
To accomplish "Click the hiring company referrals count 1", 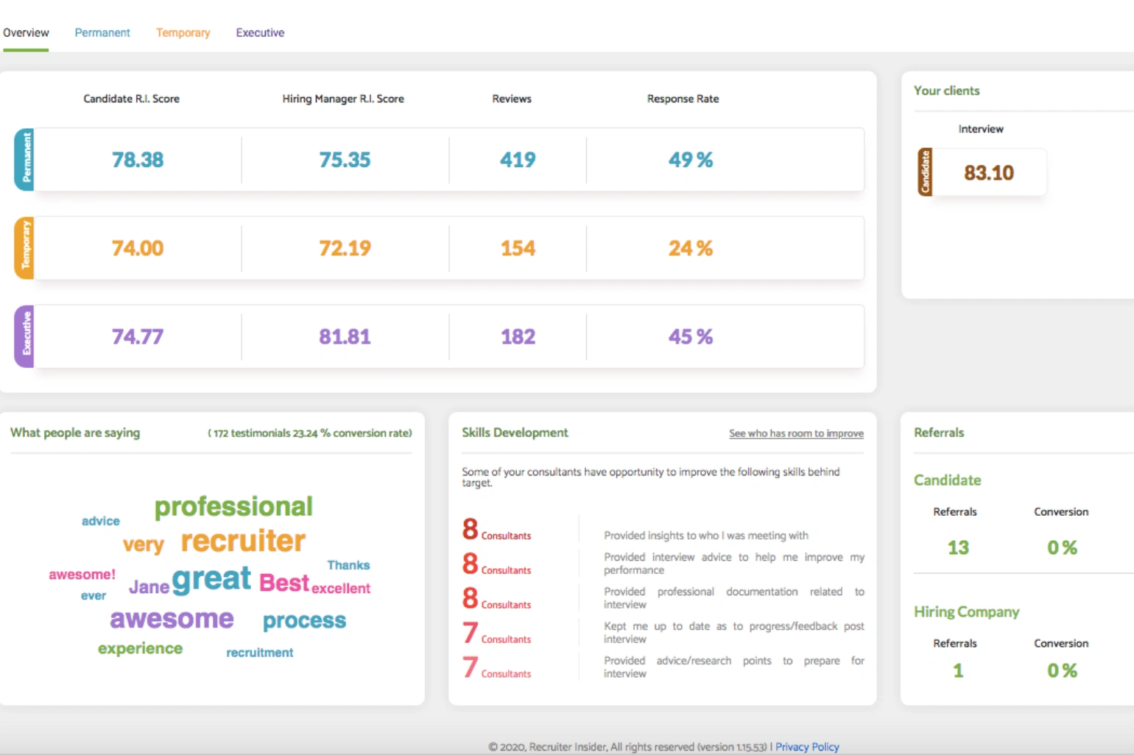I will click(958, 670).
